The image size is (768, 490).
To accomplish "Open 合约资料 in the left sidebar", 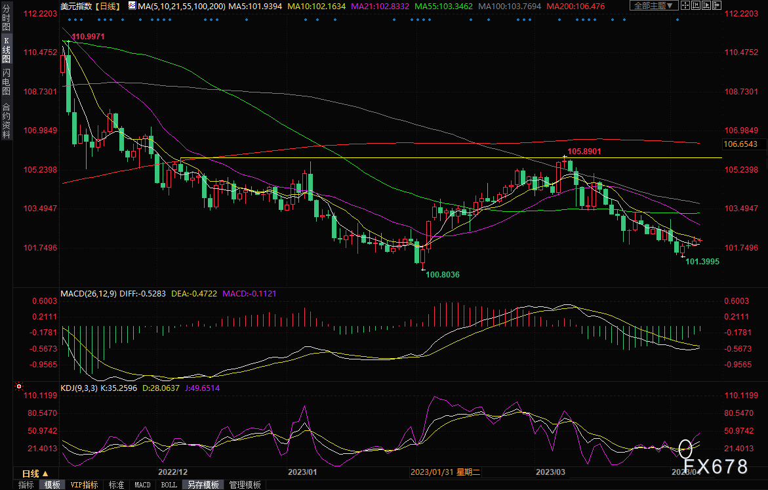I will click(x=7, y=121).
